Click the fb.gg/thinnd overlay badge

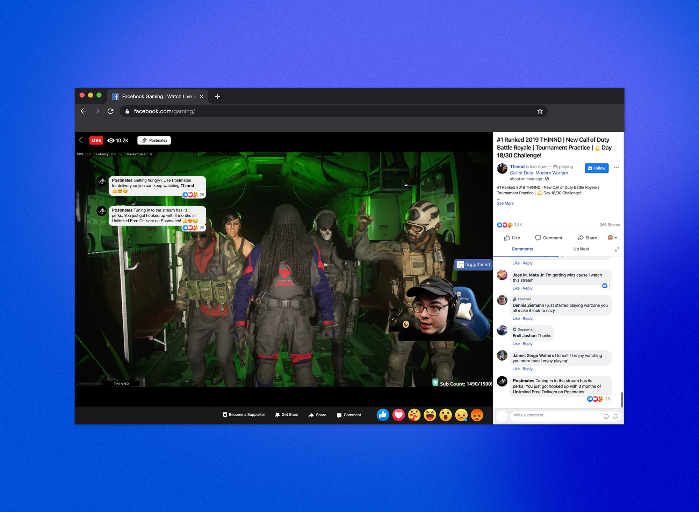tap(473, 265)
